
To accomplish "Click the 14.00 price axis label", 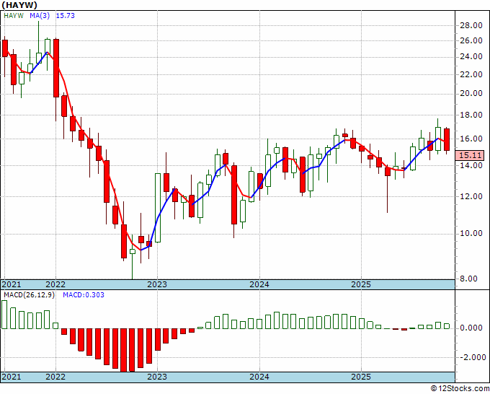I will [x=471, y=165].
